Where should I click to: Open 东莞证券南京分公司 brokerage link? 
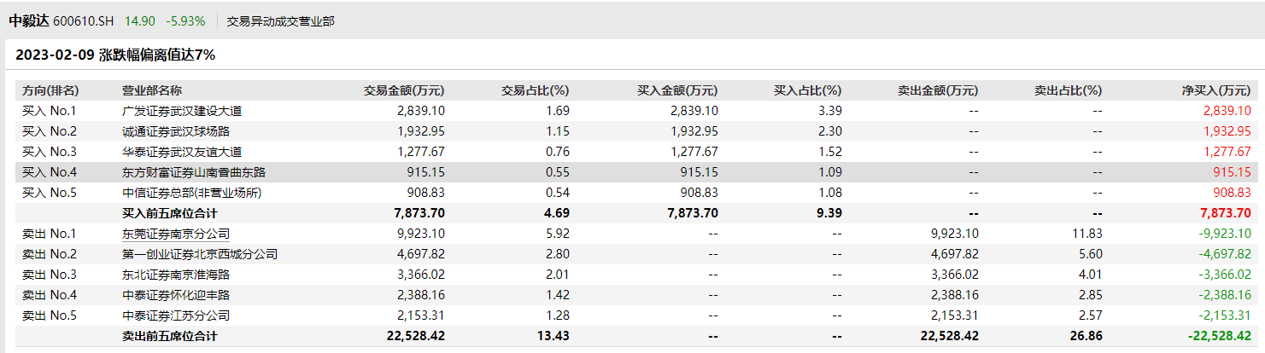pyautogui.click(x=176, y=234)
